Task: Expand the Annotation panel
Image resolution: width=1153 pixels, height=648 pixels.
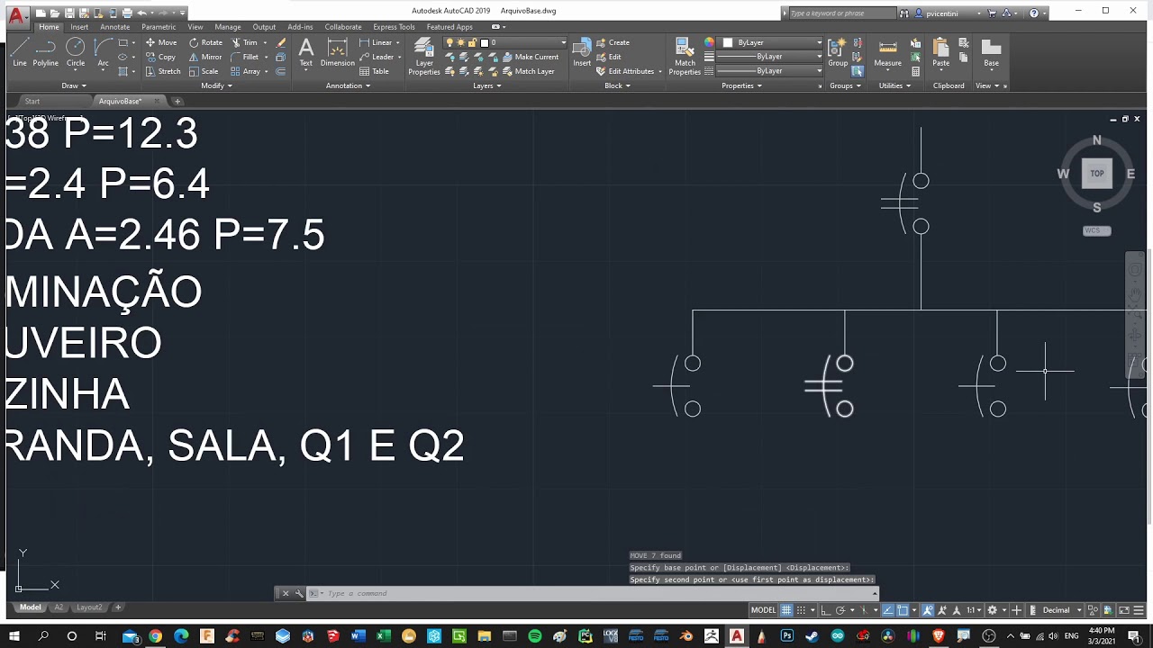Action: [x=348, y=85]
